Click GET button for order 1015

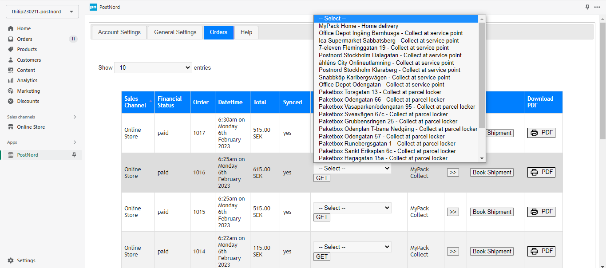tap(322, 217)
